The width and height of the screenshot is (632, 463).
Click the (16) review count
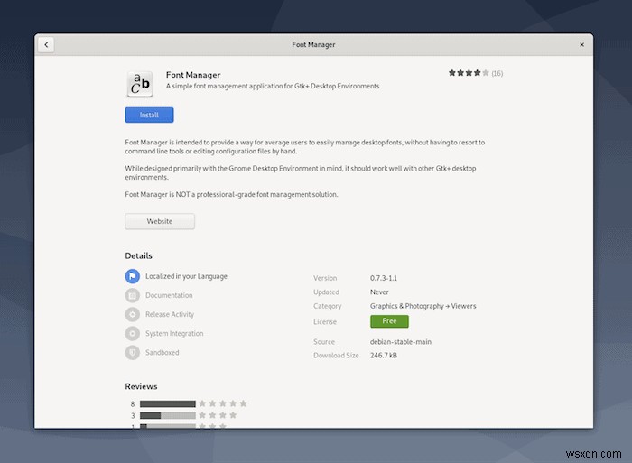click(x=497, y=73)
